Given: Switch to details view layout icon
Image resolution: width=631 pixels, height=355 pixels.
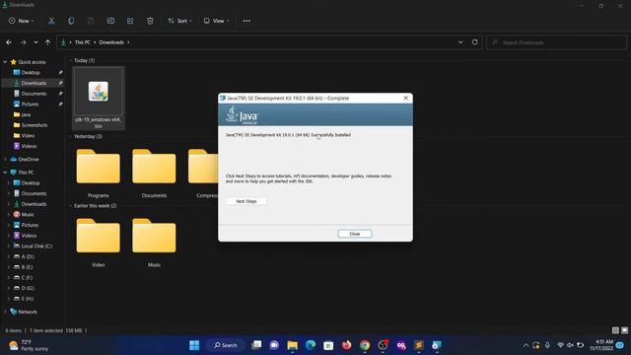Looking at the screenshot, I should [615, 330].
